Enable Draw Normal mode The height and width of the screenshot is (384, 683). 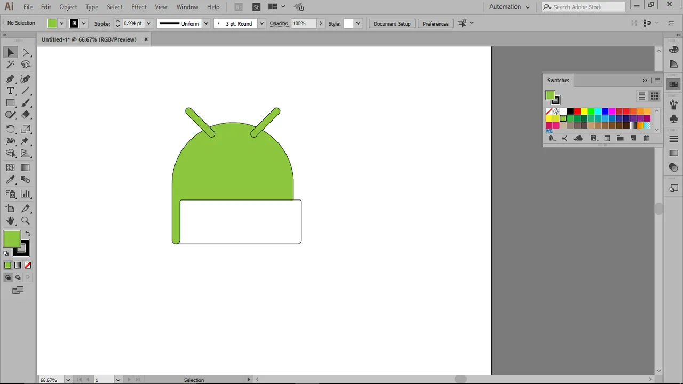point(7,277)
